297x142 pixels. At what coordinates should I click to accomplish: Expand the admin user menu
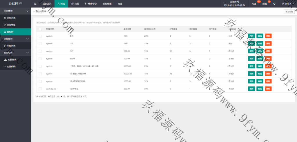click(x=289, y=4)
